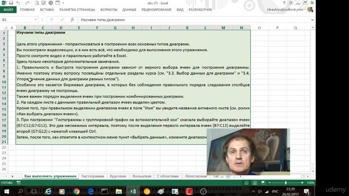The image size is (349, 196).
Task: Click the Excel taskbar icon
Action: tap(133, 191)
